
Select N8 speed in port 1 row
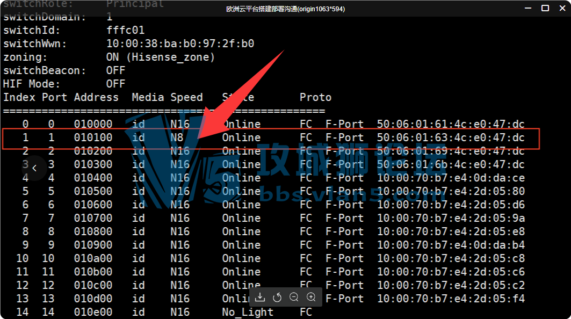177,137
